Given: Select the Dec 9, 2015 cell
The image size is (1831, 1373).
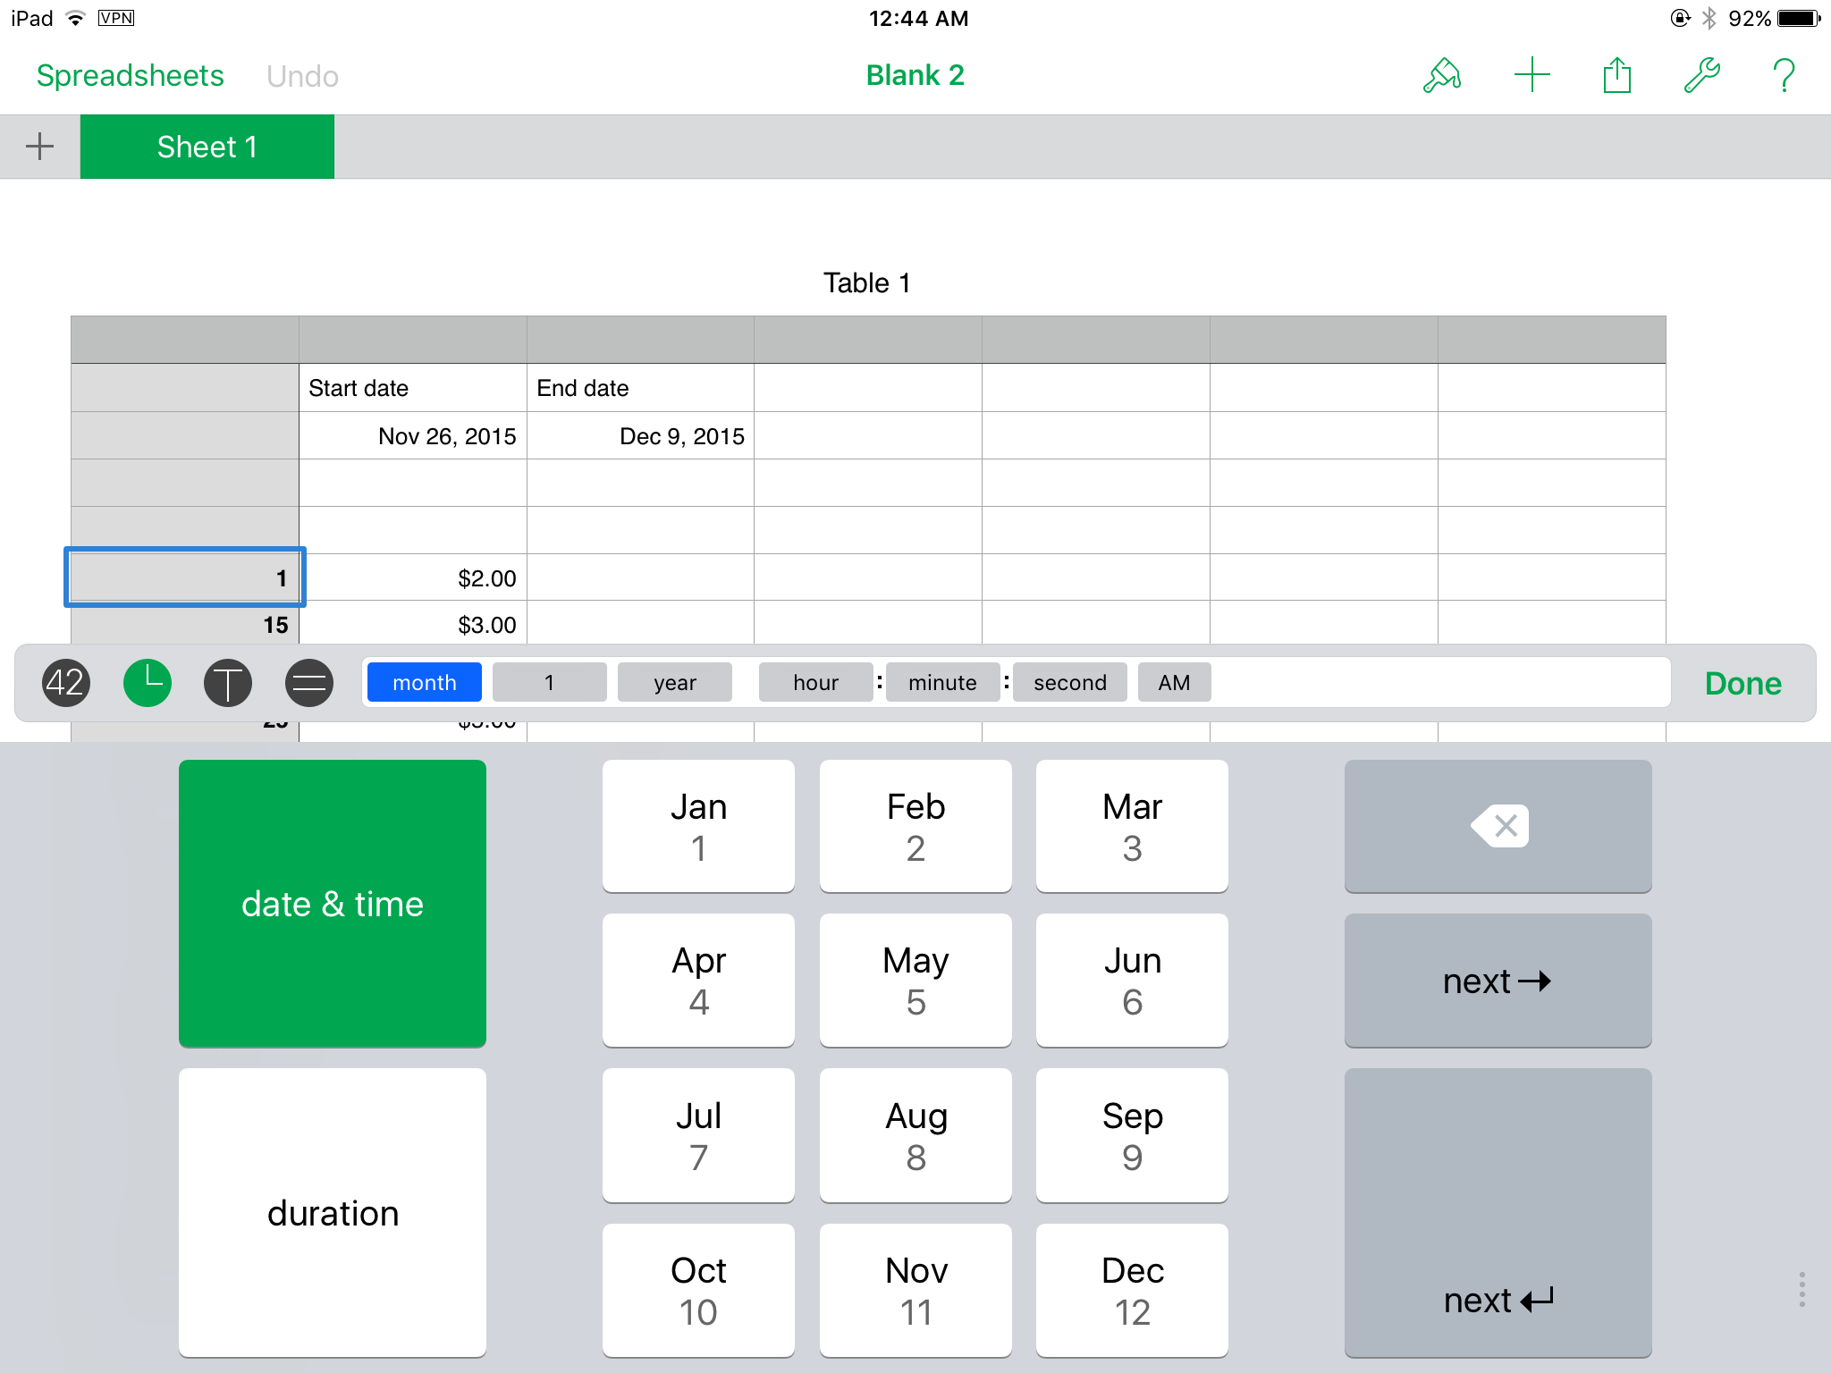Looking at the screenshot, I should pos(640,435).
